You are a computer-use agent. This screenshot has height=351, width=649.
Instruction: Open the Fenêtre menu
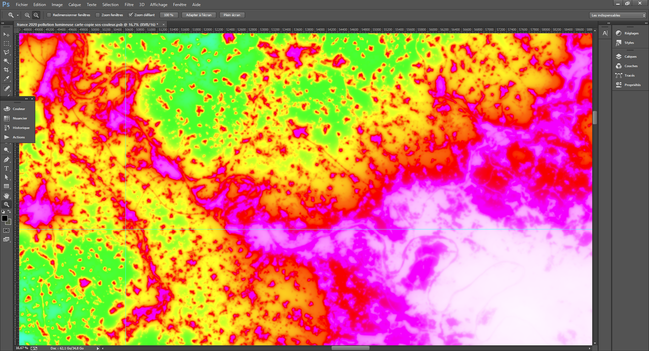pyautogui.click(x=180, y=5)
